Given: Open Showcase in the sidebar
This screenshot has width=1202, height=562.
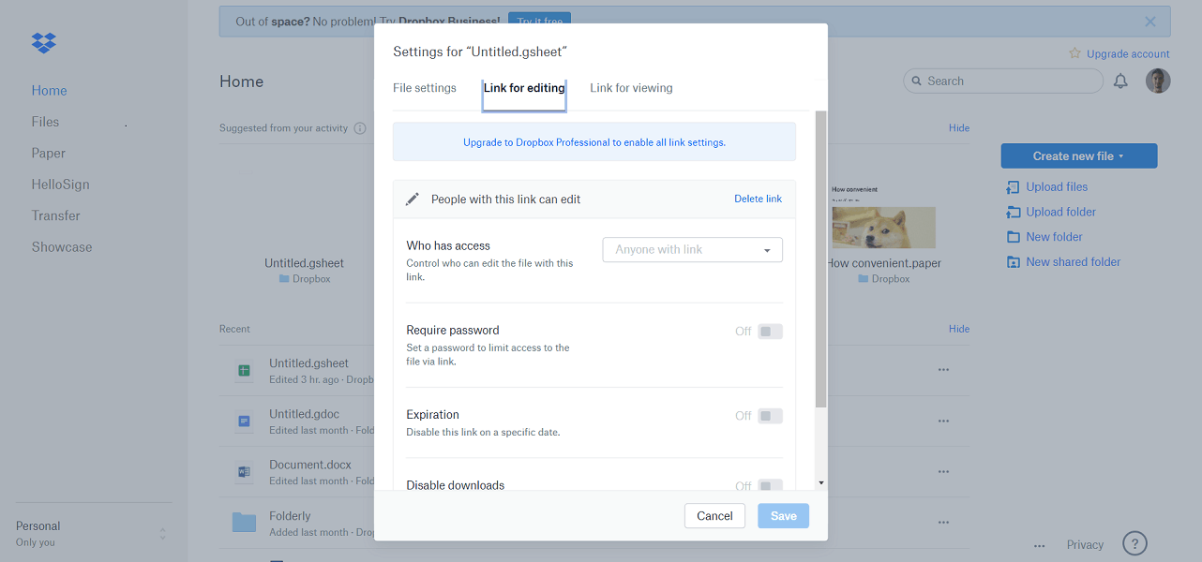Looking at the screenshot, I should point(62,247).
